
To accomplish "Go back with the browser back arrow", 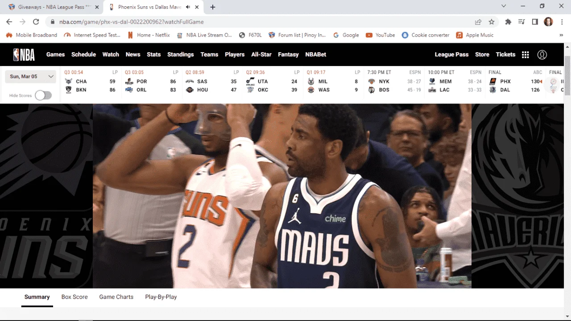I will tap(9, 22).
